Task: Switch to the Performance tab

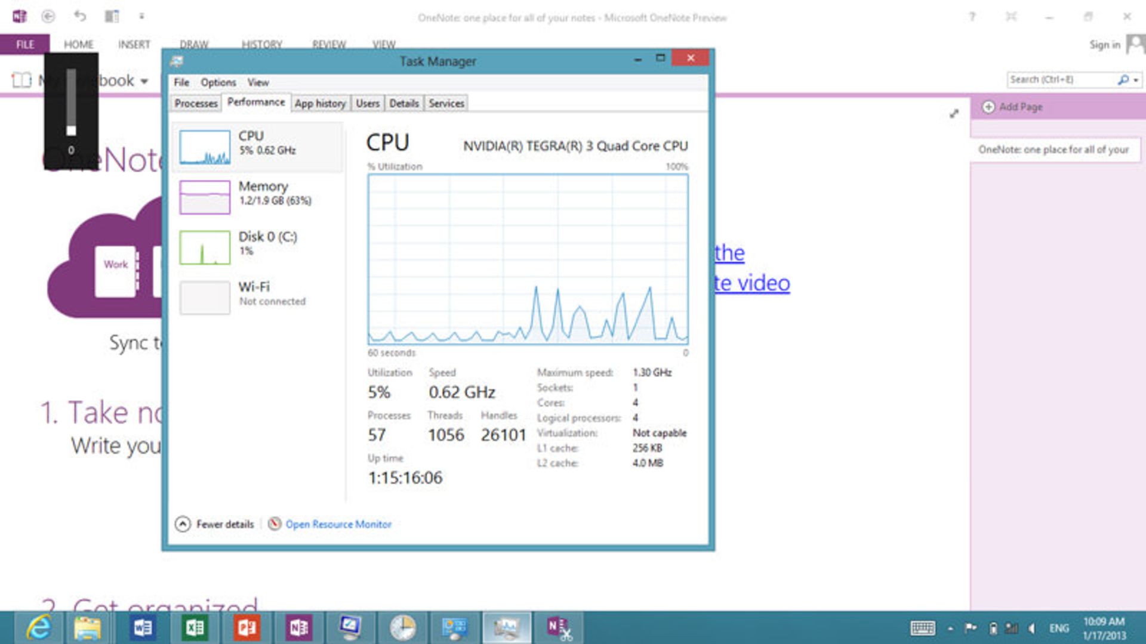Action: coord(256,102)
